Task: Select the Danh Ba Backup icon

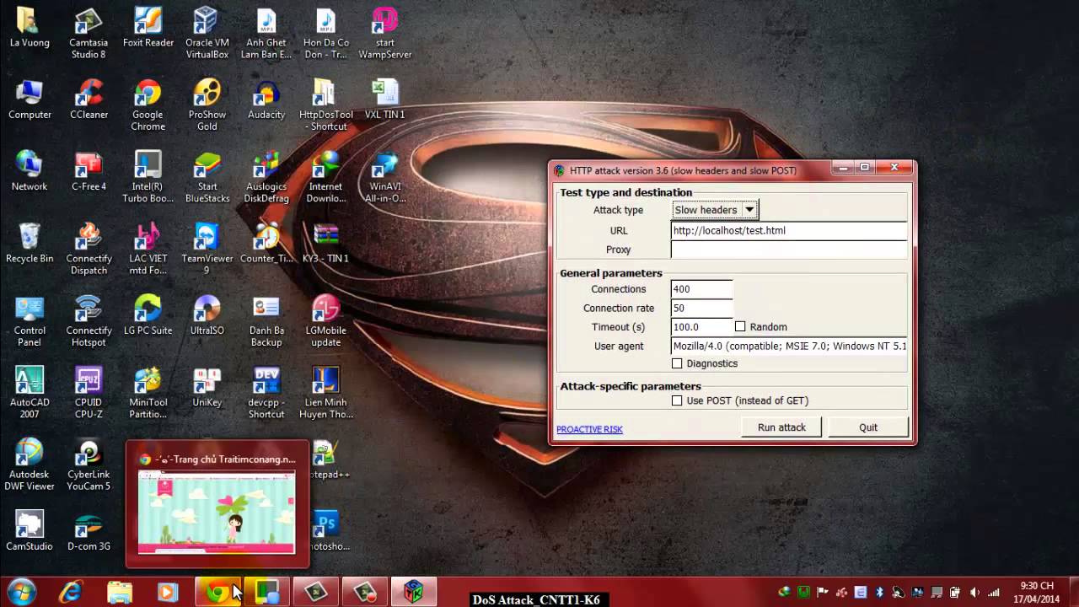Action: 266,321
